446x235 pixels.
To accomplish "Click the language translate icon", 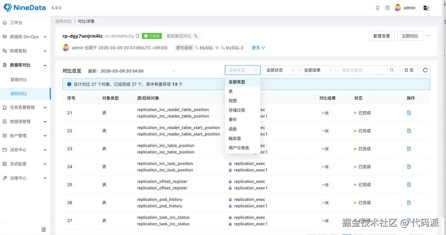I will pos(426,8).
